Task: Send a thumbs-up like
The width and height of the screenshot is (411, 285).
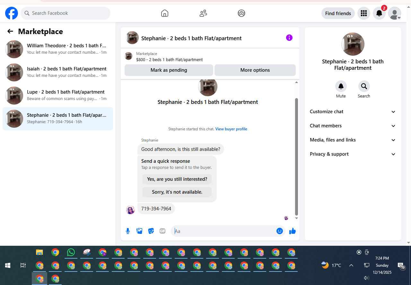Action: click(x=293, y=231)
